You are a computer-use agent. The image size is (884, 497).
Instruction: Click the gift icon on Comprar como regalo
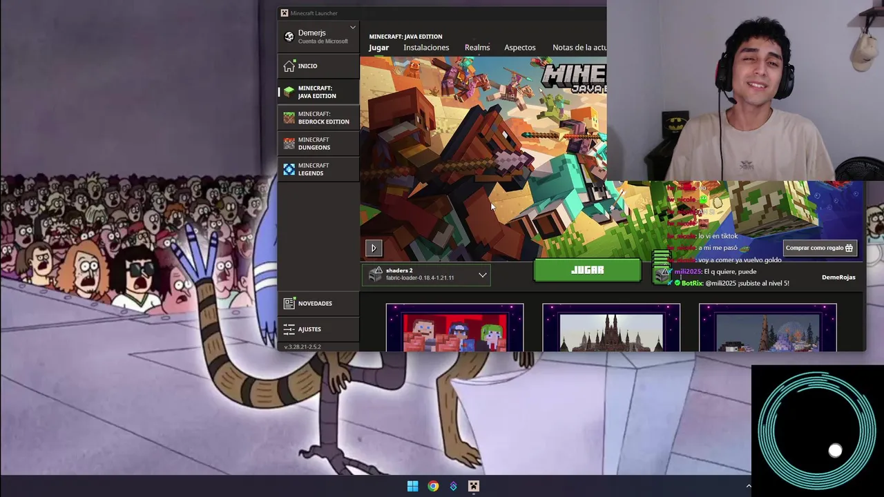pos(849,248)
